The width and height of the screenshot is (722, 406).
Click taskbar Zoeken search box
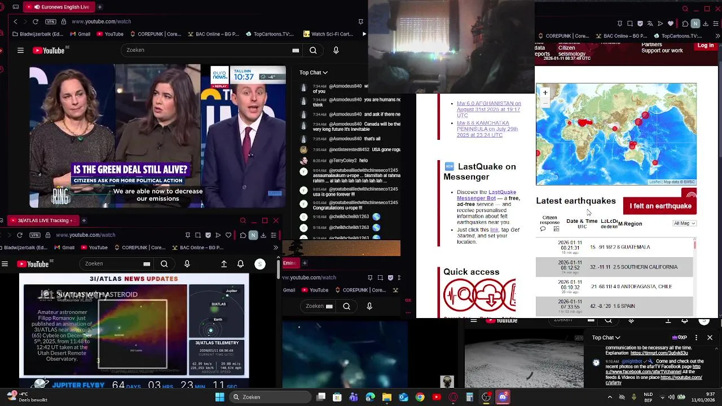tap(269, 397)
